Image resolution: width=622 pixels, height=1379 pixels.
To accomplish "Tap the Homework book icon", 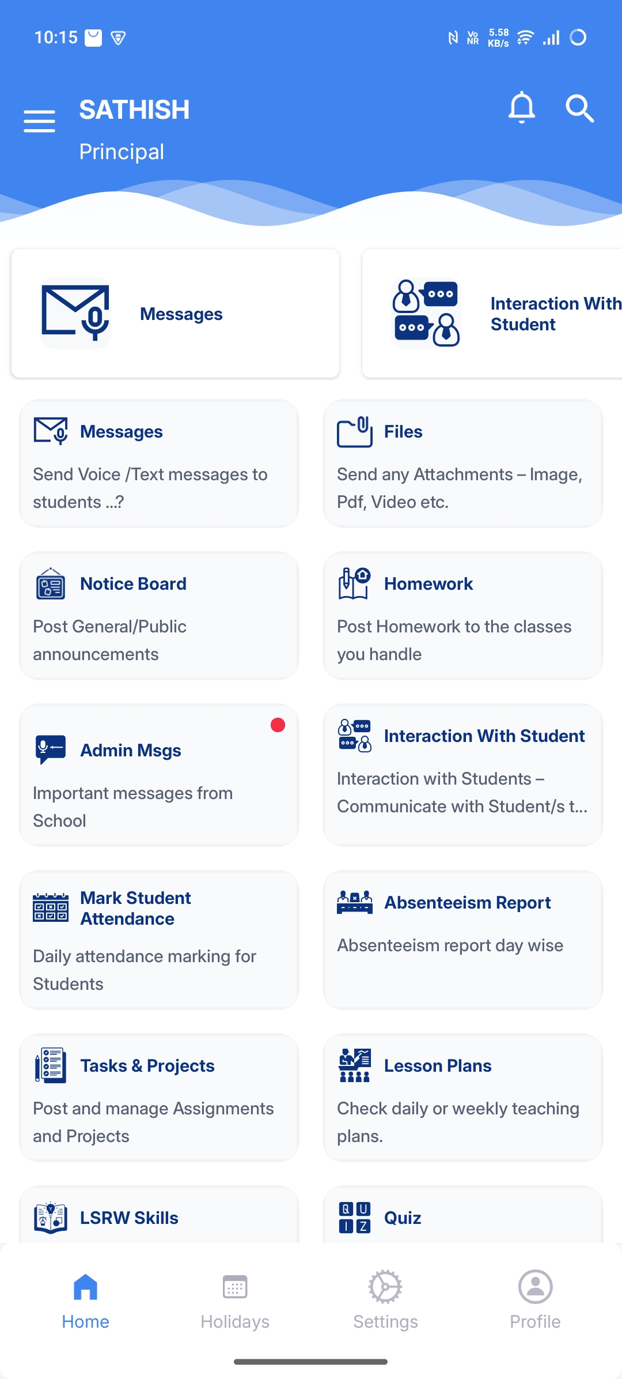I will (355, 584).
